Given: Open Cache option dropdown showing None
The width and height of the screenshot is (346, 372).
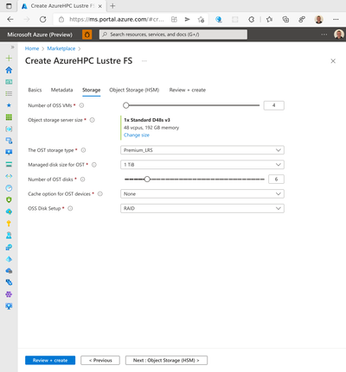Looking at the screenshot, I should pos(202,194).
